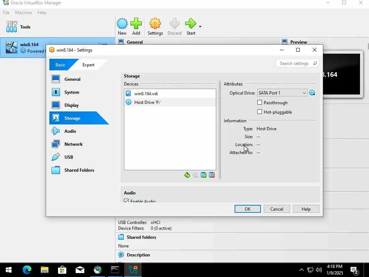Switch to the Expert settings tab
Viewport: 369px width, 277px height.
pos(88,65)
